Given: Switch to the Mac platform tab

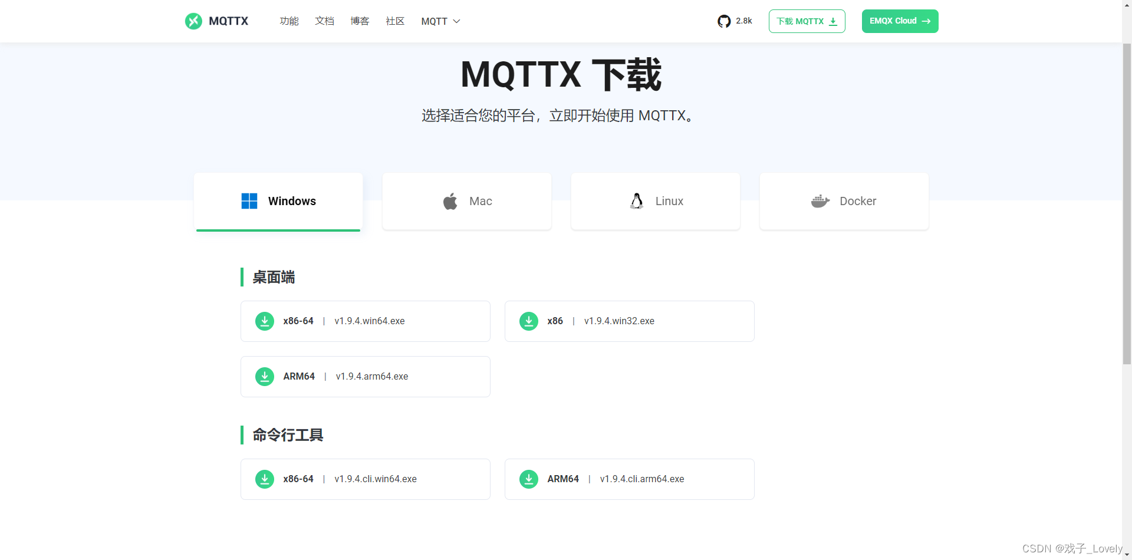Looking at the screenshot, I should [x=466, y=201].
